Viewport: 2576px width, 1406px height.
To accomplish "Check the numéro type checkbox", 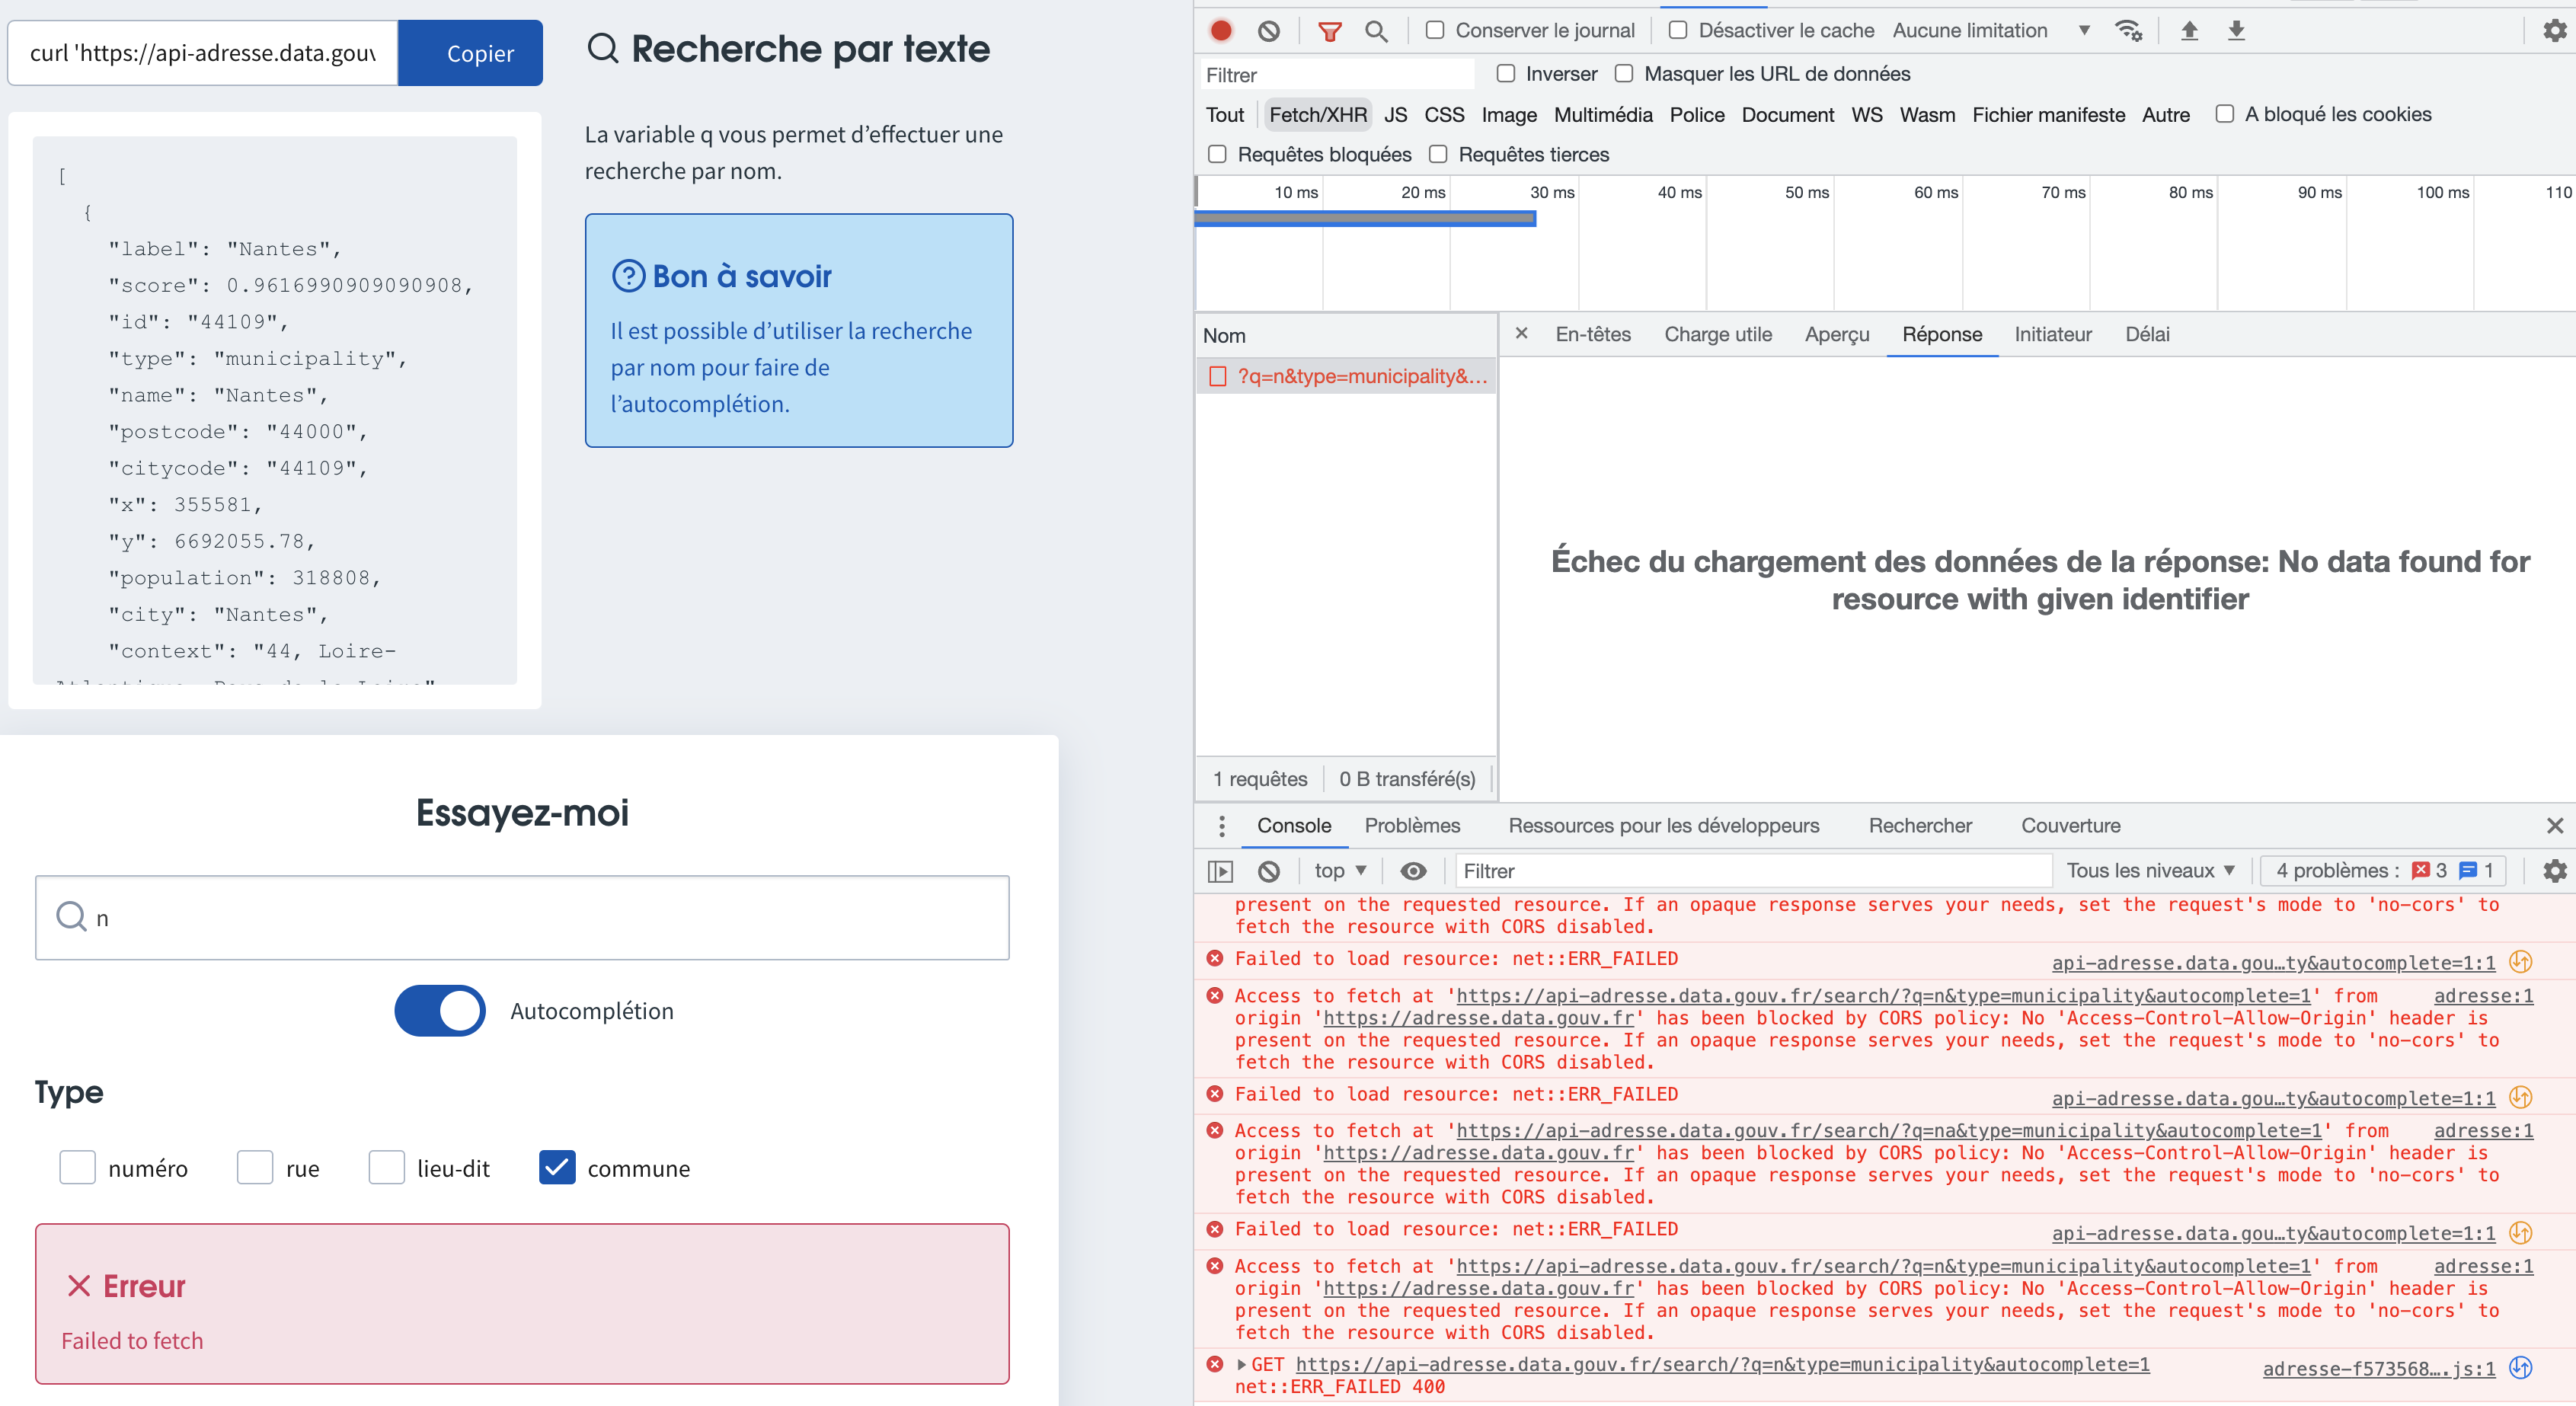I will click(77, 1167).
